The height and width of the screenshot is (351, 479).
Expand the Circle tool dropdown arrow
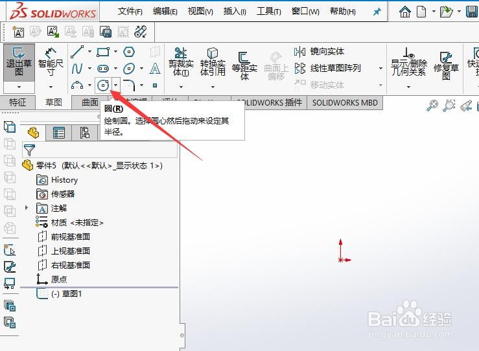point(115,85)
